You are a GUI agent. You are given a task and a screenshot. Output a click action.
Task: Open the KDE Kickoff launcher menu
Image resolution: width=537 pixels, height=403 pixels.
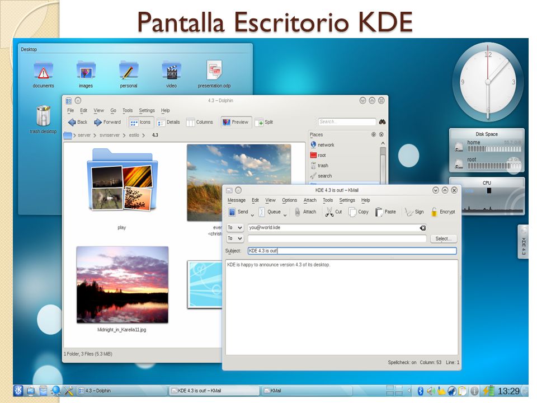point(18,390)
